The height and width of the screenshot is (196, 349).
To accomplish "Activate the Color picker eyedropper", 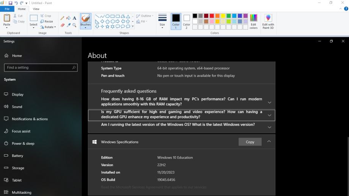I will pyautogui.click(x=68, y=25).
